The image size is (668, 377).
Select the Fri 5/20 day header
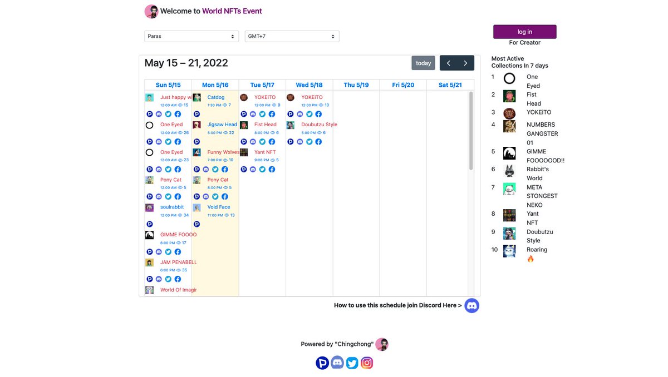404,85
